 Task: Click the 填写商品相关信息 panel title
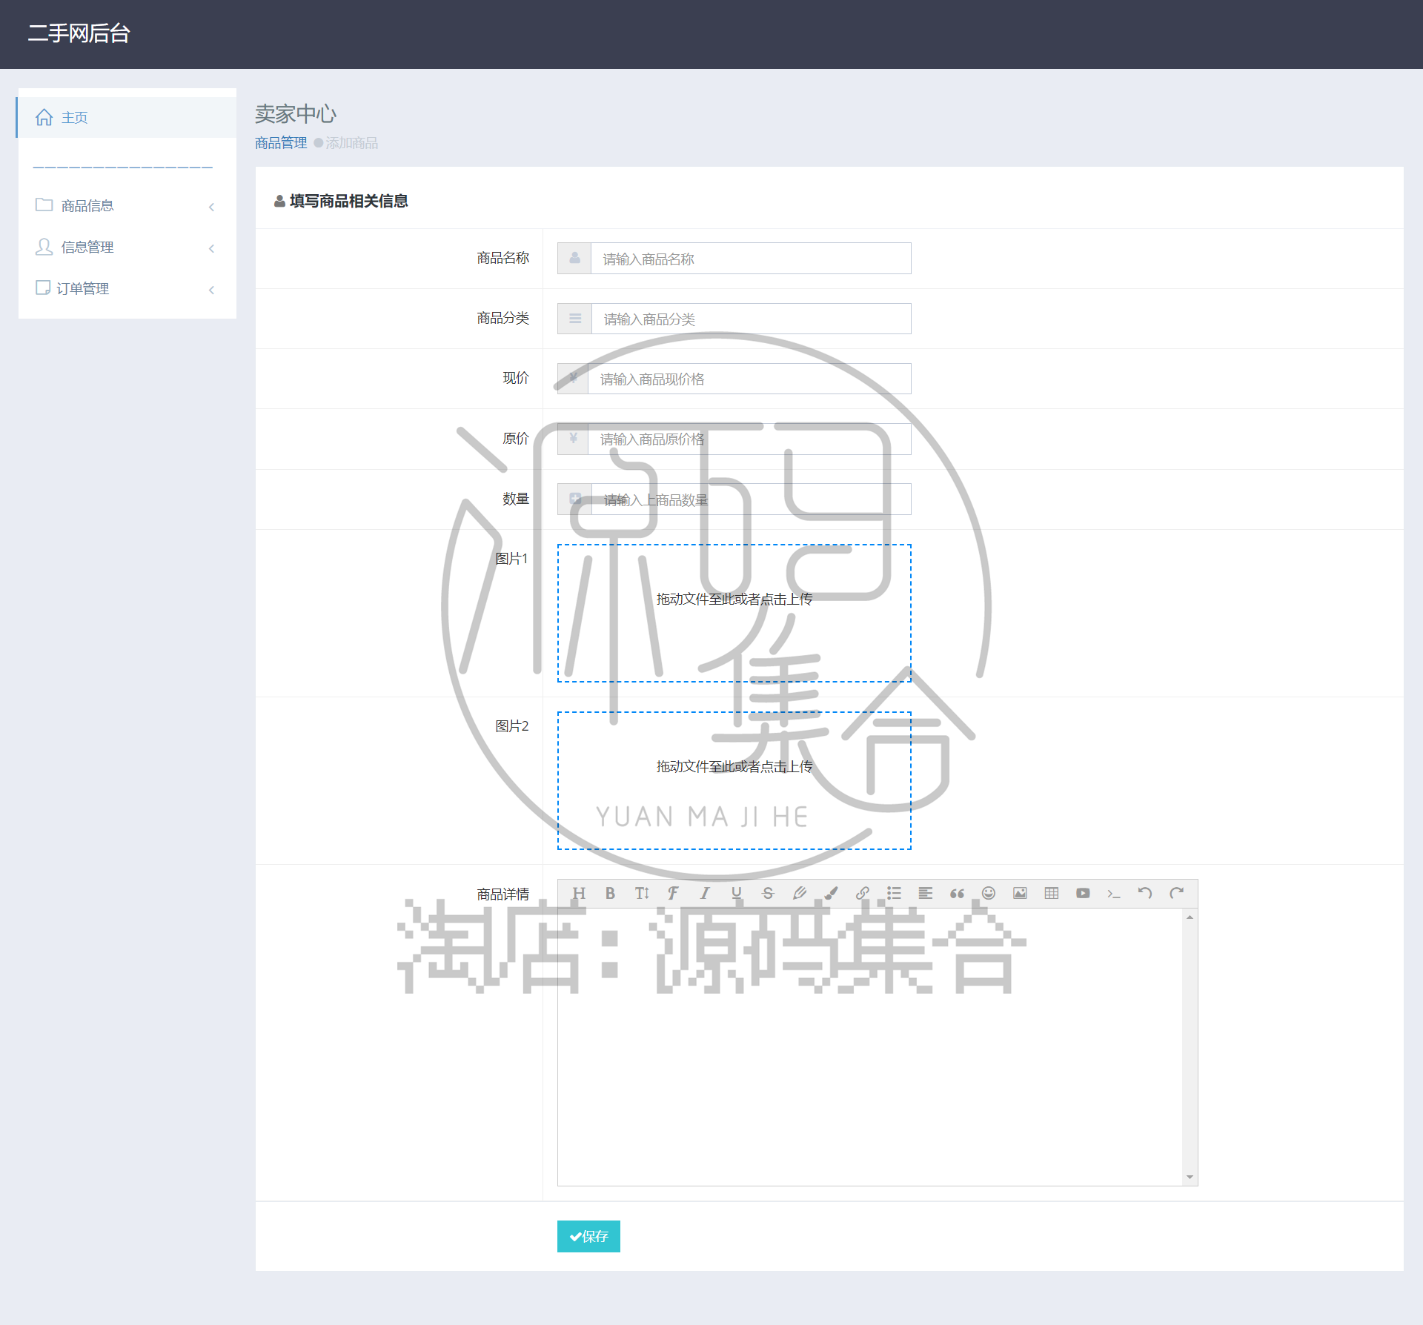point(348,201)
